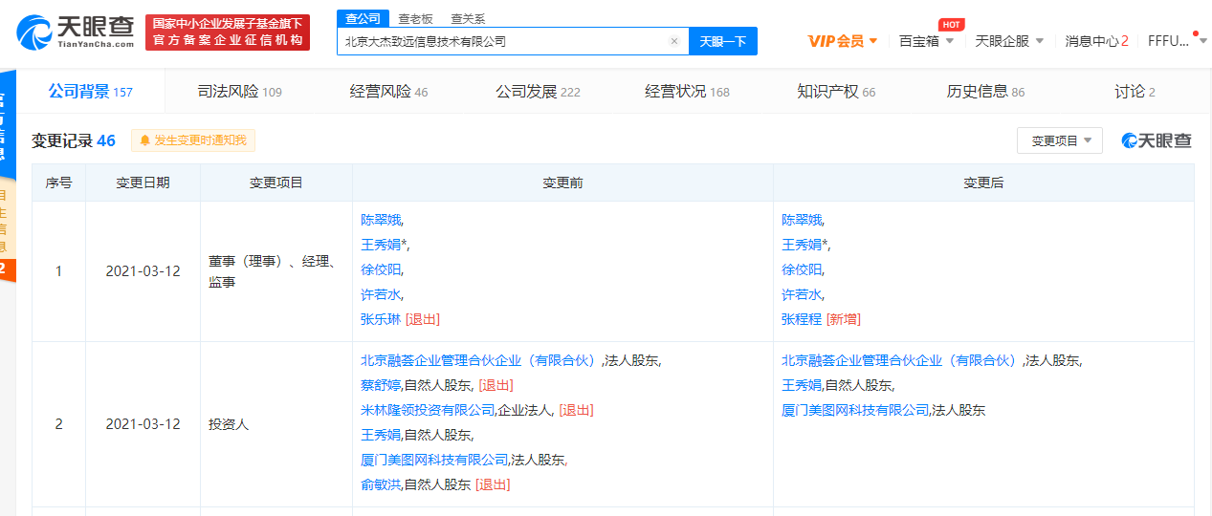
Task: Click the 2021-03-12 date in row 1
Action: 143,271
